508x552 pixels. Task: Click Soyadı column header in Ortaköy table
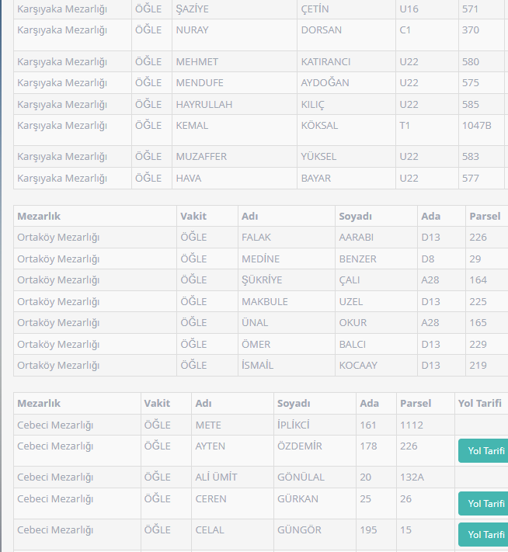pyautogui.click(x=356, y=216)
